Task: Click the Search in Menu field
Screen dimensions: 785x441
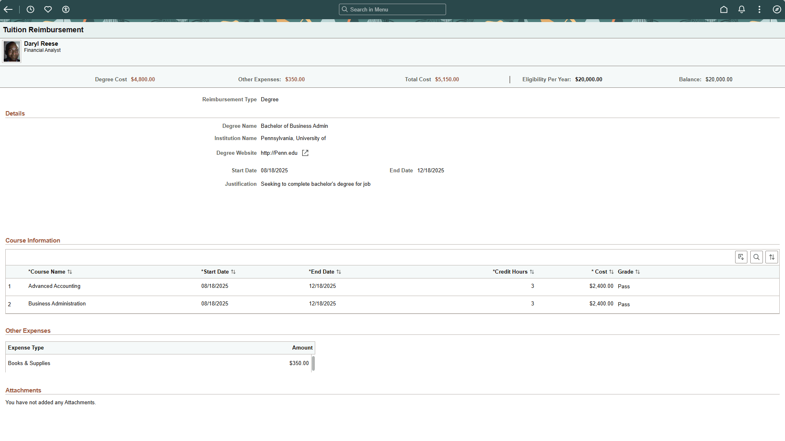Action: [x=392, y=9]
